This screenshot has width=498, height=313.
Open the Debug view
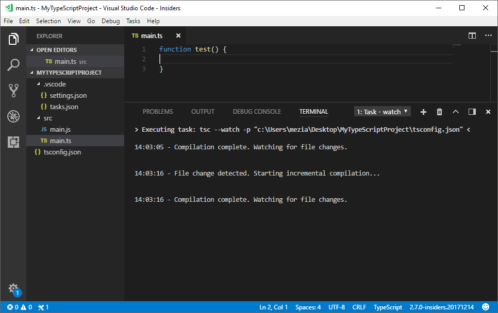[x=13, y=116]
